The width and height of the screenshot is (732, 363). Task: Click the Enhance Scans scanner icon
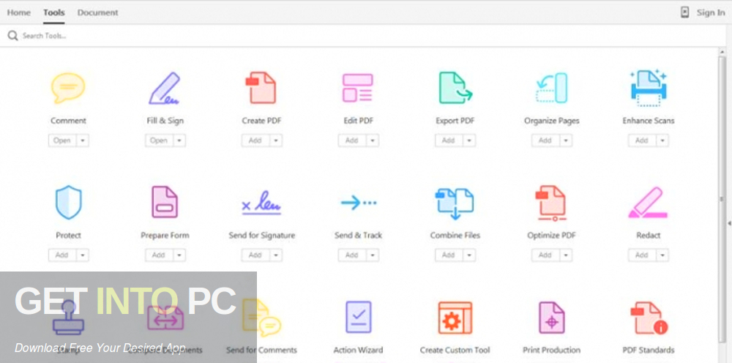(x=649, y=88)
